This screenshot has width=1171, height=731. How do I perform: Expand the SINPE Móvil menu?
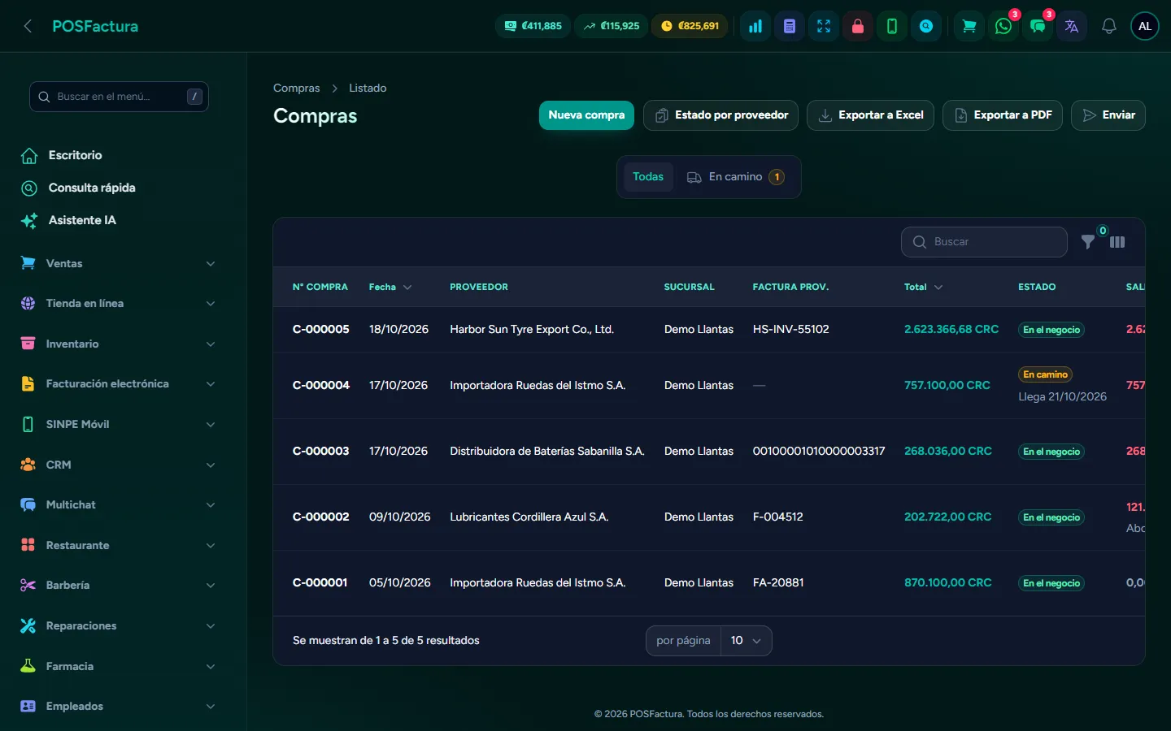(x=119, y=424)
